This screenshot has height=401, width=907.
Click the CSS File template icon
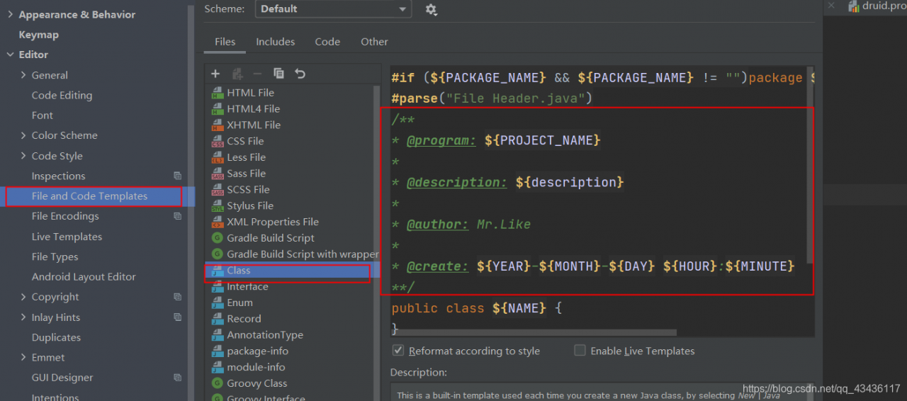(x=218, y=142)
